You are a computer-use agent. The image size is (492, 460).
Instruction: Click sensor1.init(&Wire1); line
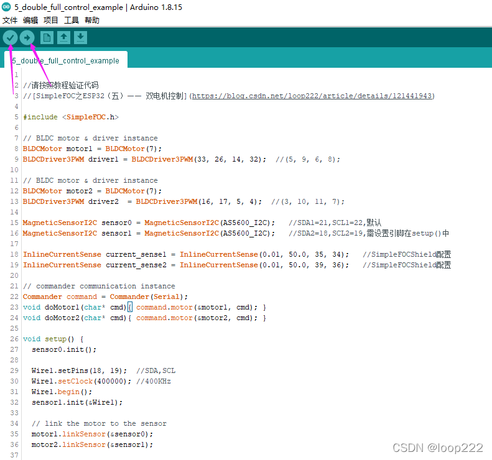point(77,402)
